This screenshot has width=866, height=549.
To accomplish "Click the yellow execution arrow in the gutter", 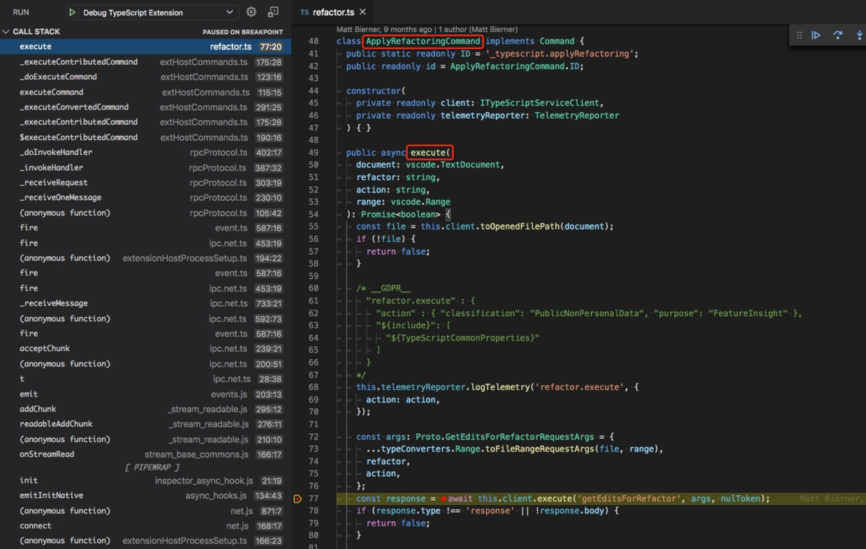I will 298,498.
